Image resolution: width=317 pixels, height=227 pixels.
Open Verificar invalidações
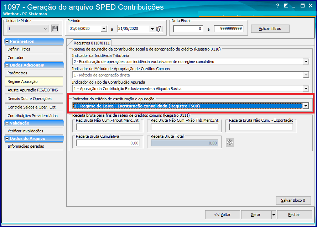click(x=34, y=131)
